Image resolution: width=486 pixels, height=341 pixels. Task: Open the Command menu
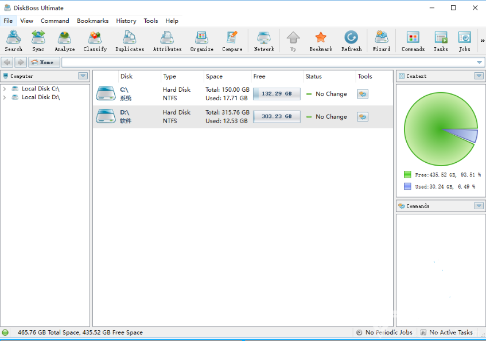pos(55,21)
